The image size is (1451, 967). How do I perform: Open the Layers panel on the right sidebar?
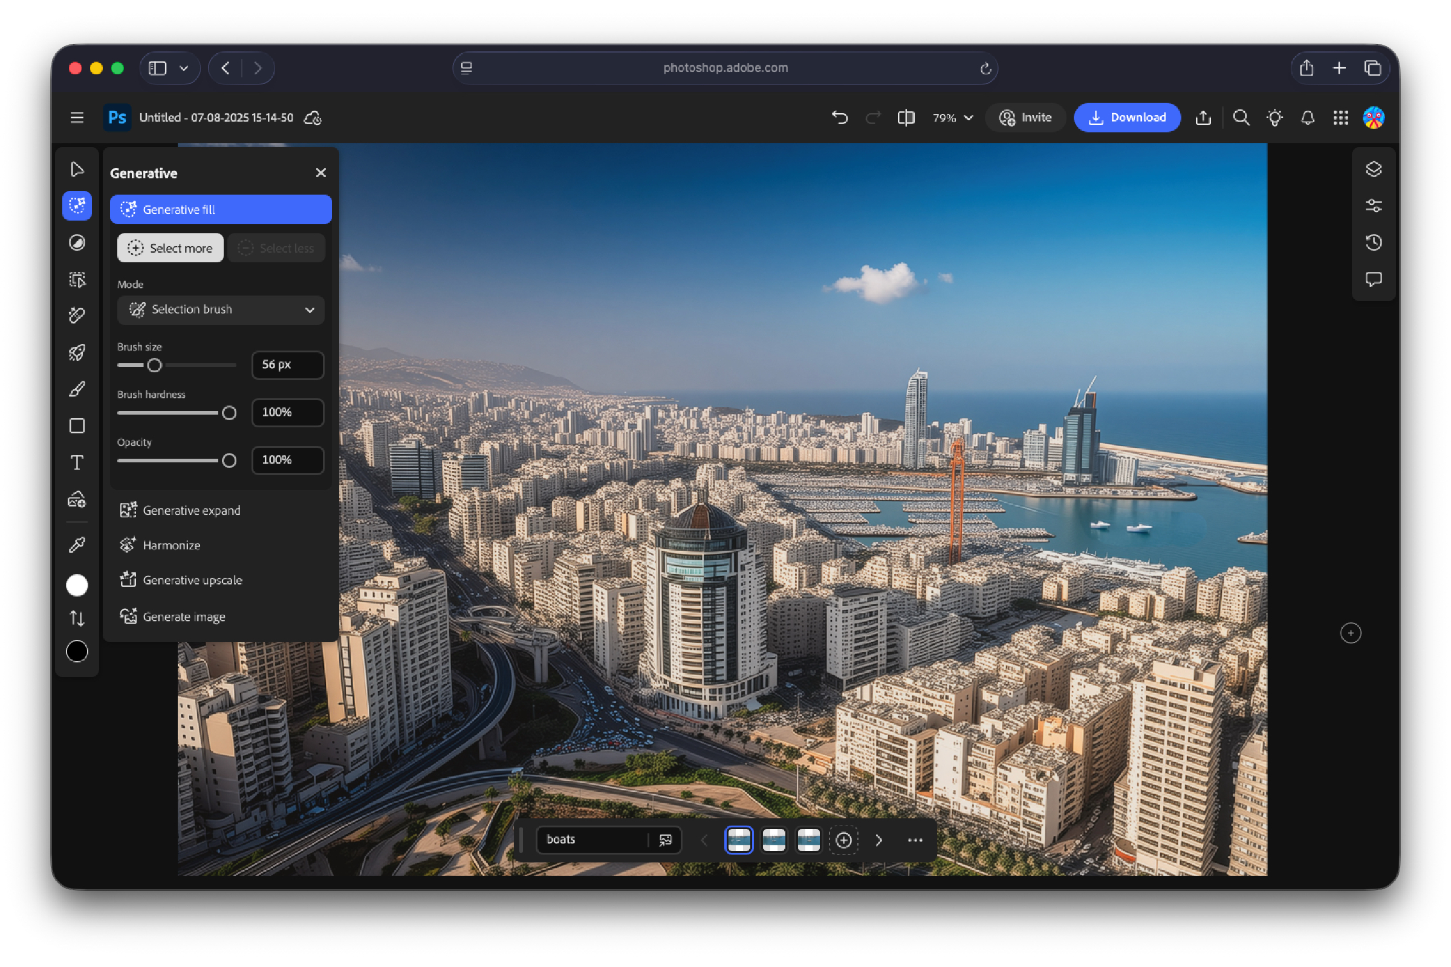(x=1374, y=169)
